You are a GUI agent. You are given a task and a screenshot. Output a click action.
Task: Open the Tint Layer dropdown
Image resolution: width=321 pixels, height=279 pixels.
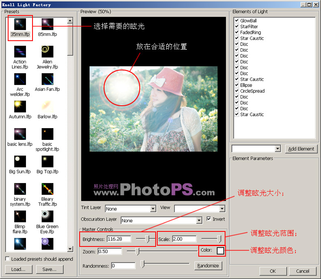pyautogui.click(x=153, y=209)
